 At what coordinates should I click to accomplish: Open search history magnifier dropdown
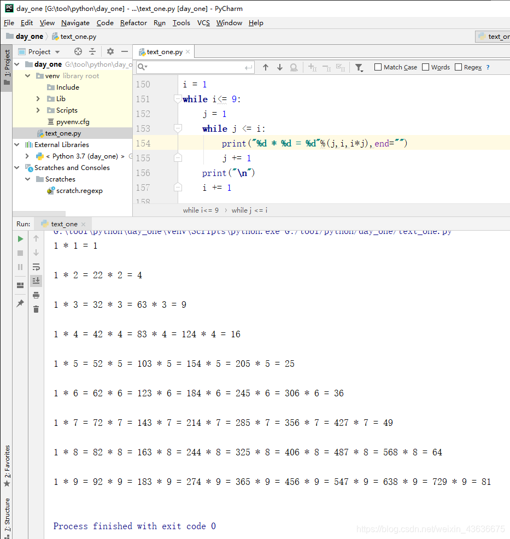tap(143, 67)
